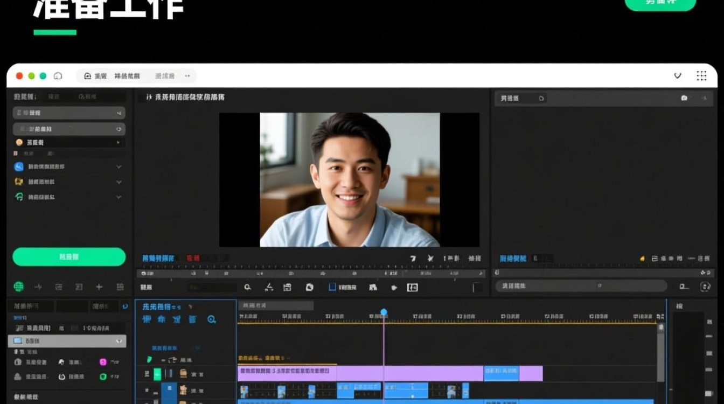Viewport: 724px width, 404px height.
Task: Click the rounded-square refresh icon in right panel corner
Action: point(705,287)
